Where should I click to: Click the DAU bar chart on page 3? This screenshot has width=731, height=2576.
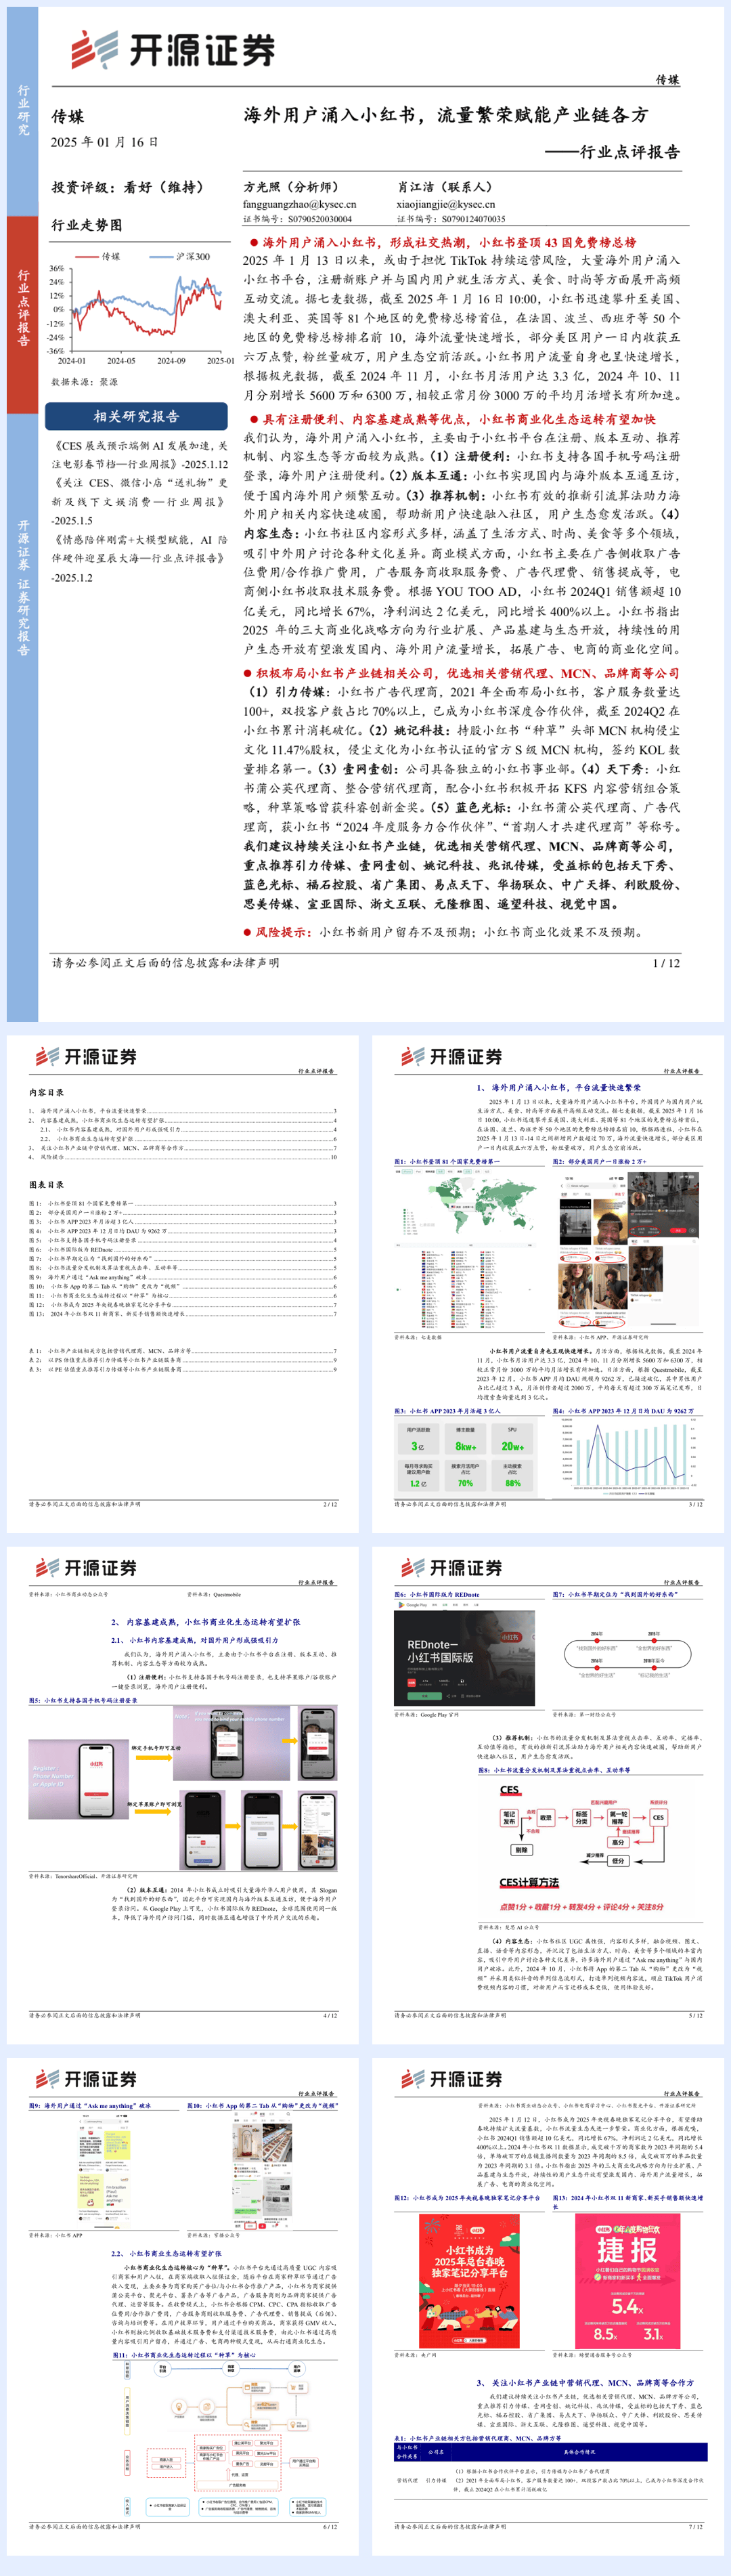[627, 1456]
